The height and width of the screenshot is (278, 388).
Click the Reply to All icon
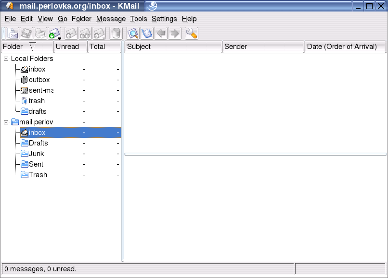click(85, 33)
